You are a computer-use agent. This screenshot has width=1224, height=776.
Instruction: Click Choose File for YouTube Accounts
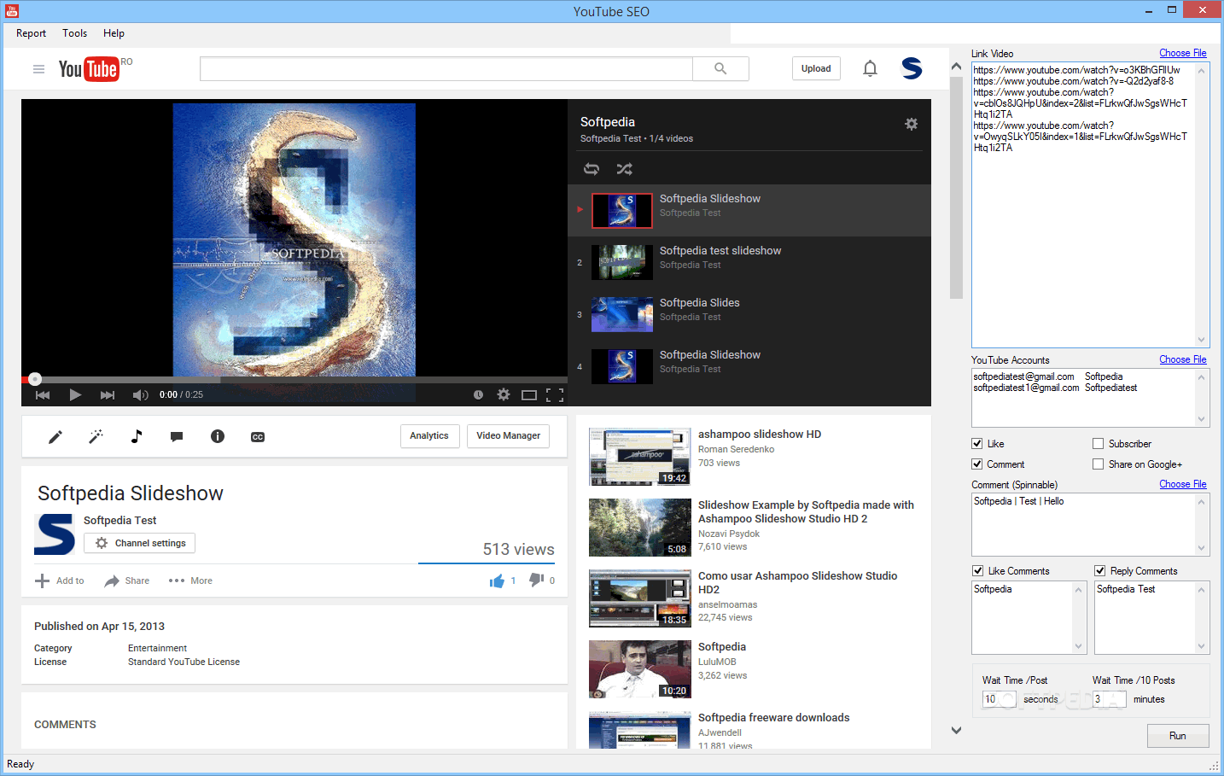(x=1182, y=359)
